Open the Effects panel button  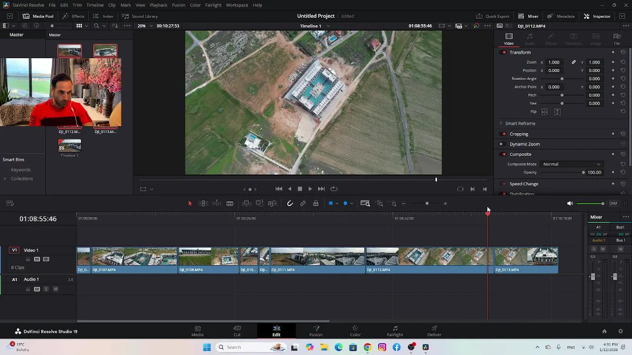click(x=74, y=16)
